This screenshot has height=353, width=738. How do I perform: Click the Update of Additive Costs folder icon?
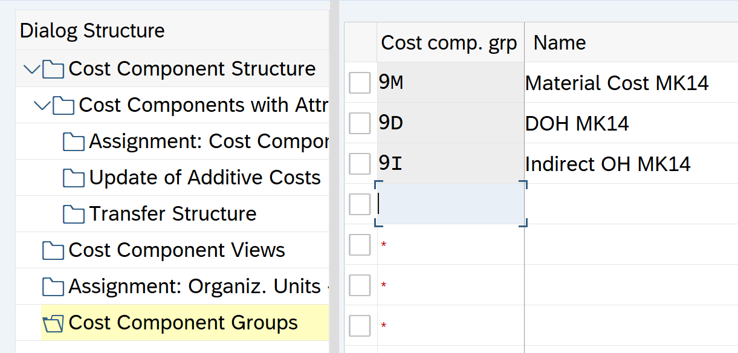(x=74, y=178)
